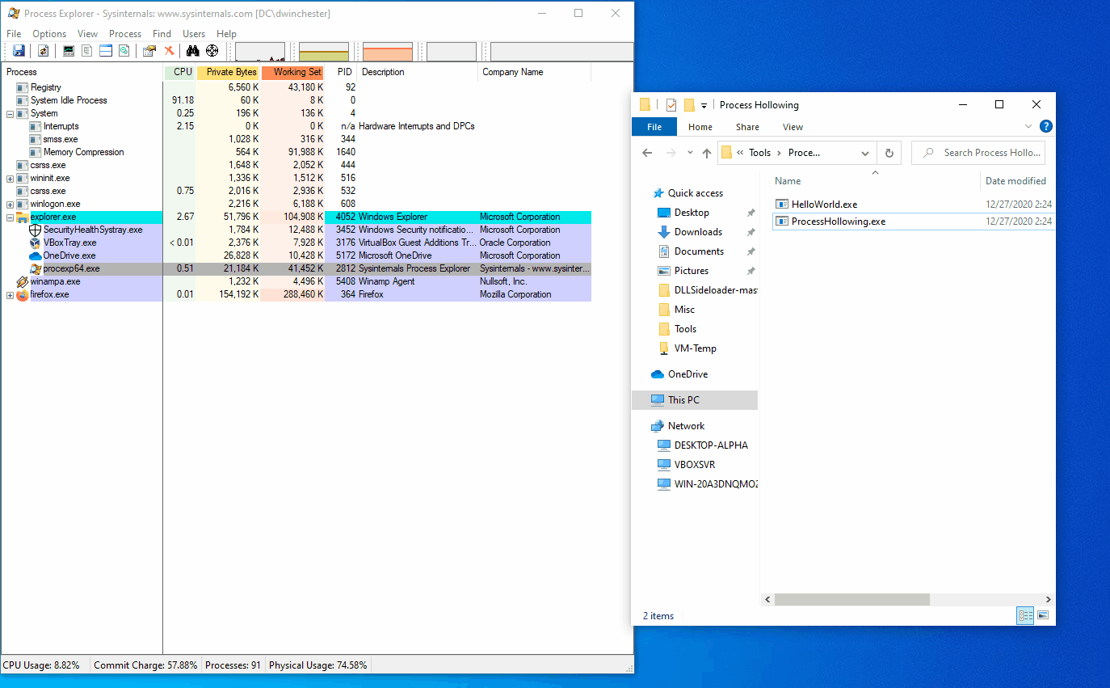Expand the firefox.exe tree node
The height and width of the screenshot is (688, 1110).
10,295
